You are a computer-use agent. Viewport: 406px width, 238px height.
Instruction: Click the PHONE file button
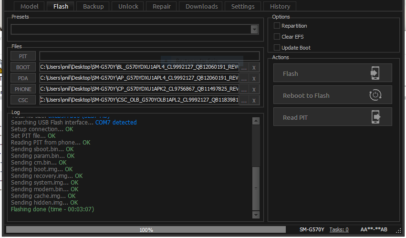click(x=23, y=89)
